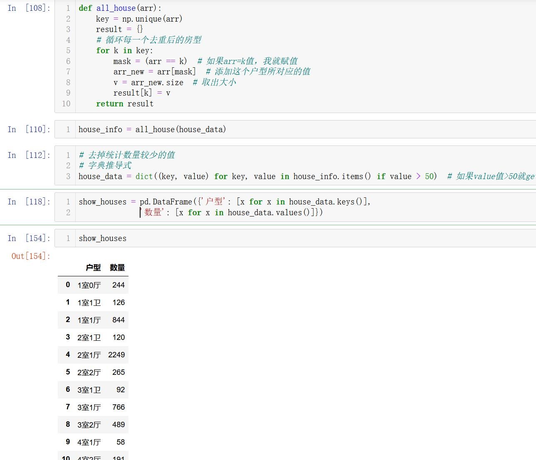Screen dimensions: 536x460
Task: Click the 数量 column header
Action: [x=117, y=268]
